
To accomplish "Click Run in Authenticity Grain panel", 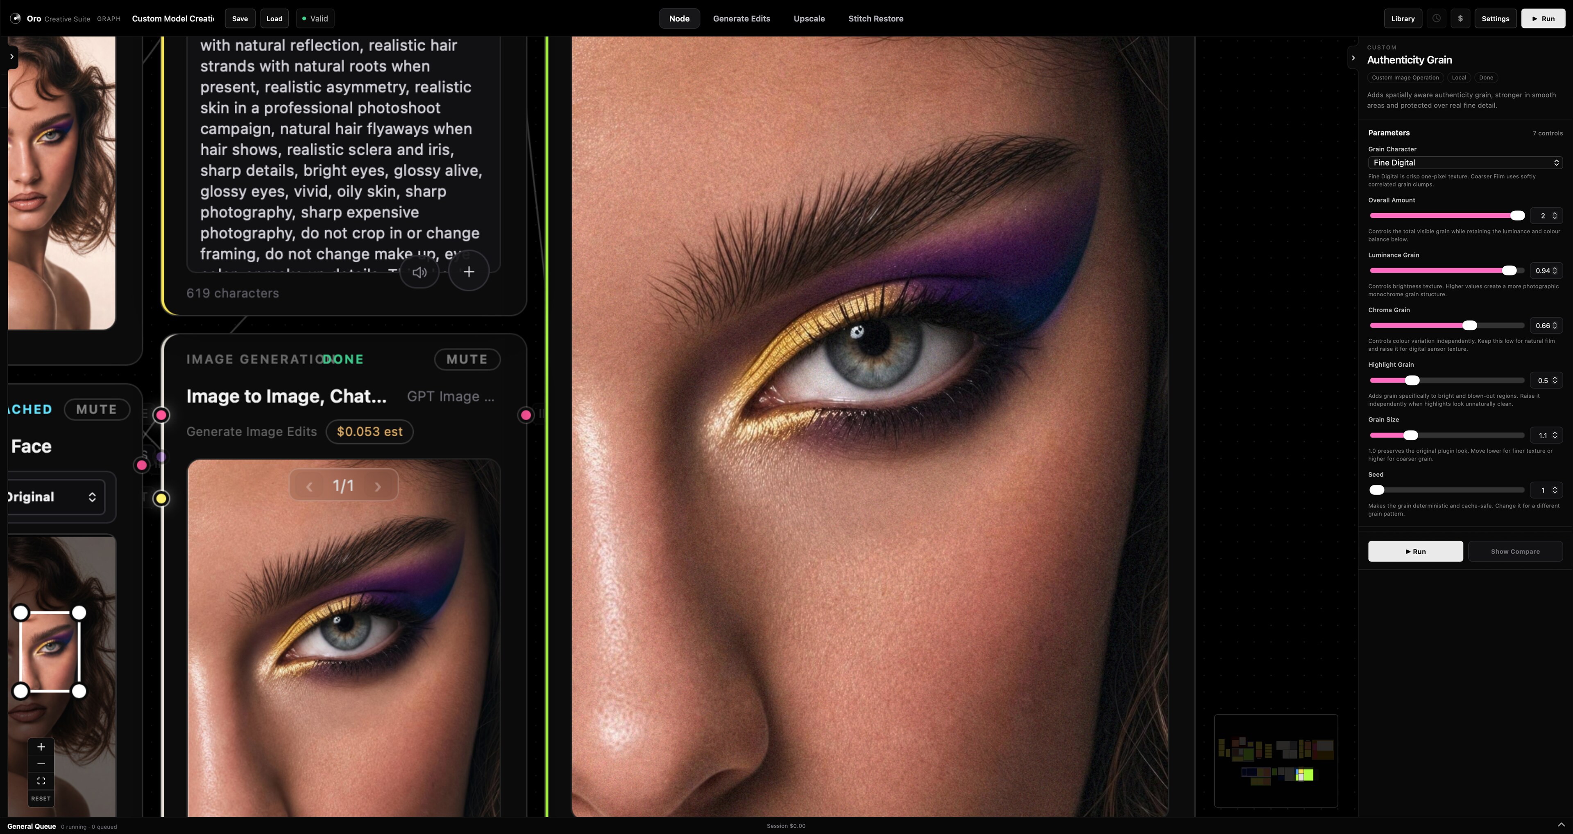I will click(x=1415, y=552).
